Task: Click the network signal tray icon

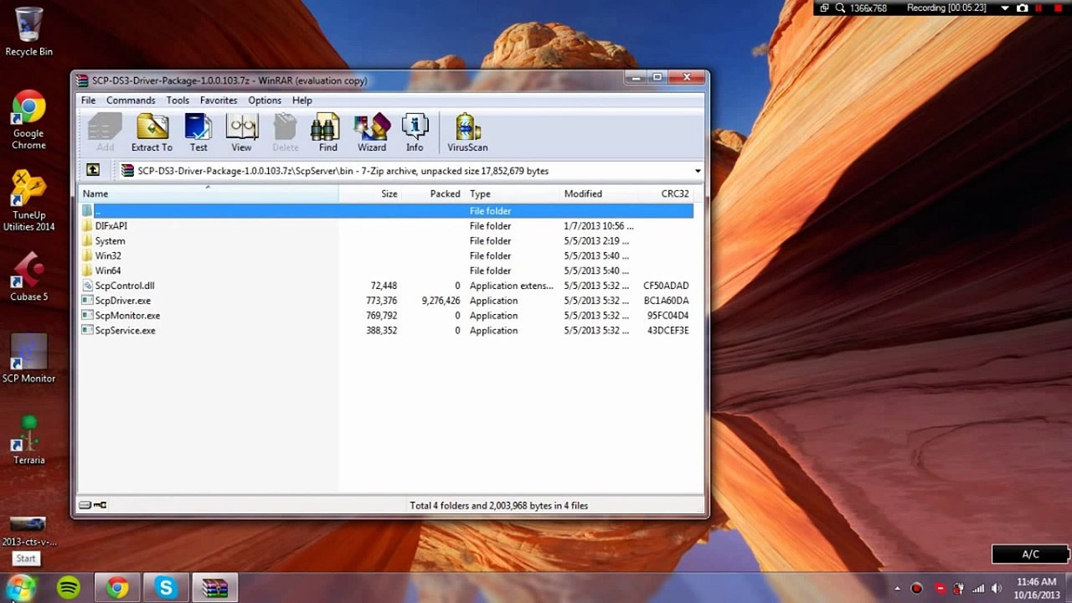Action: coord(977,588)
